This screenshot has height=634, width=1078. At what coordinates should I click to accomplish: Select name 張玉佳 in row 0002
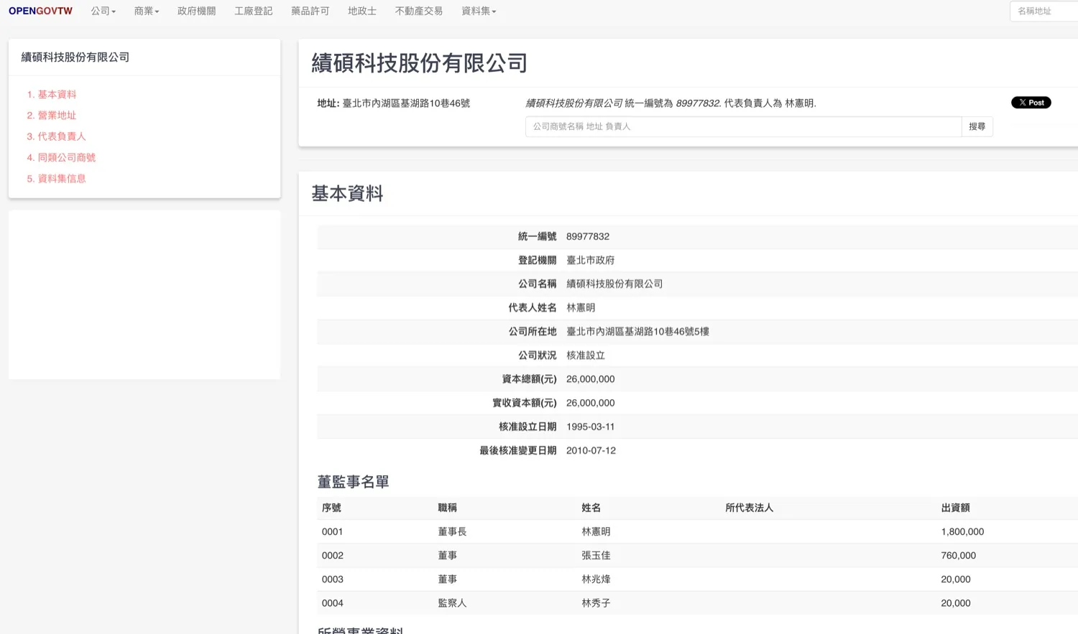click(x=596, y=555)
